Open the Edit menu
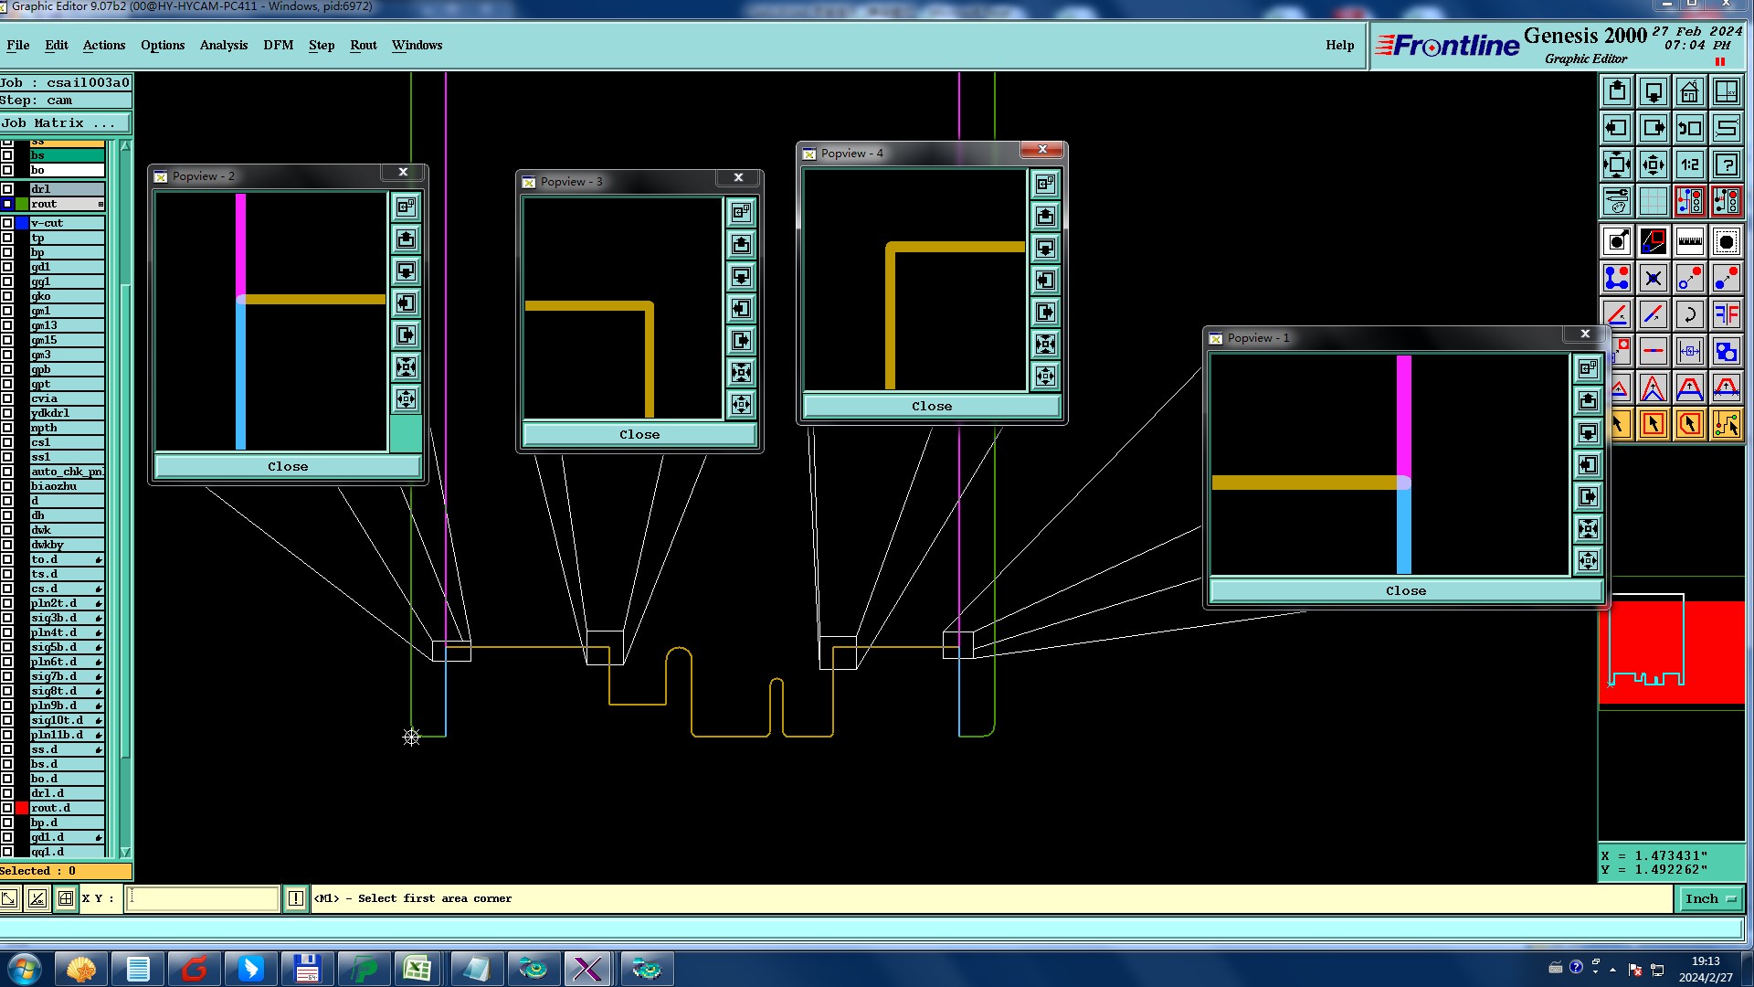The image size is (1754, 987). (57, 45)
